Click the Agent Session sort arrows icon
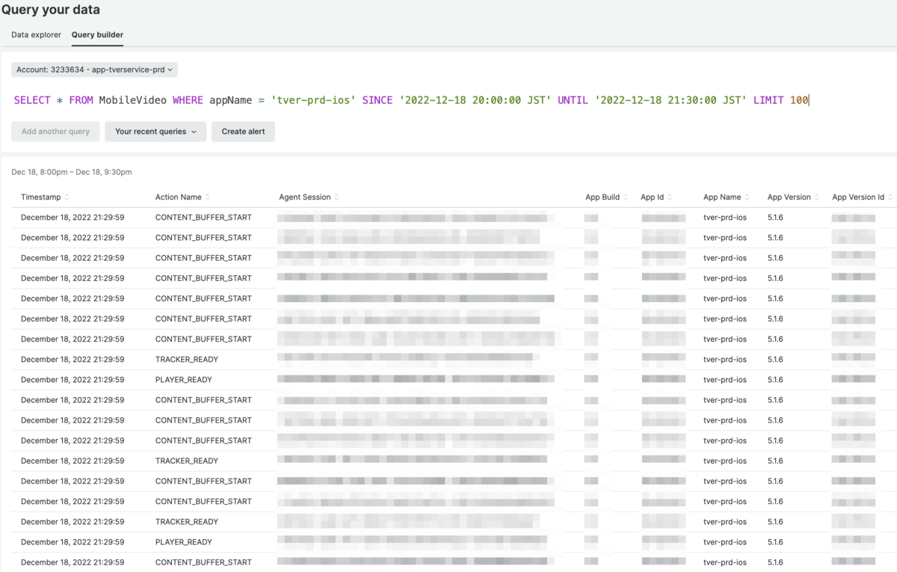897x572 pixels. 335,197
